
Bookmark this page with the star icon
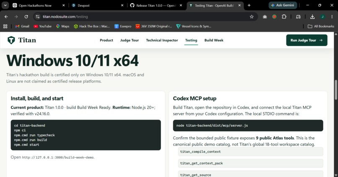coord(252,17)
